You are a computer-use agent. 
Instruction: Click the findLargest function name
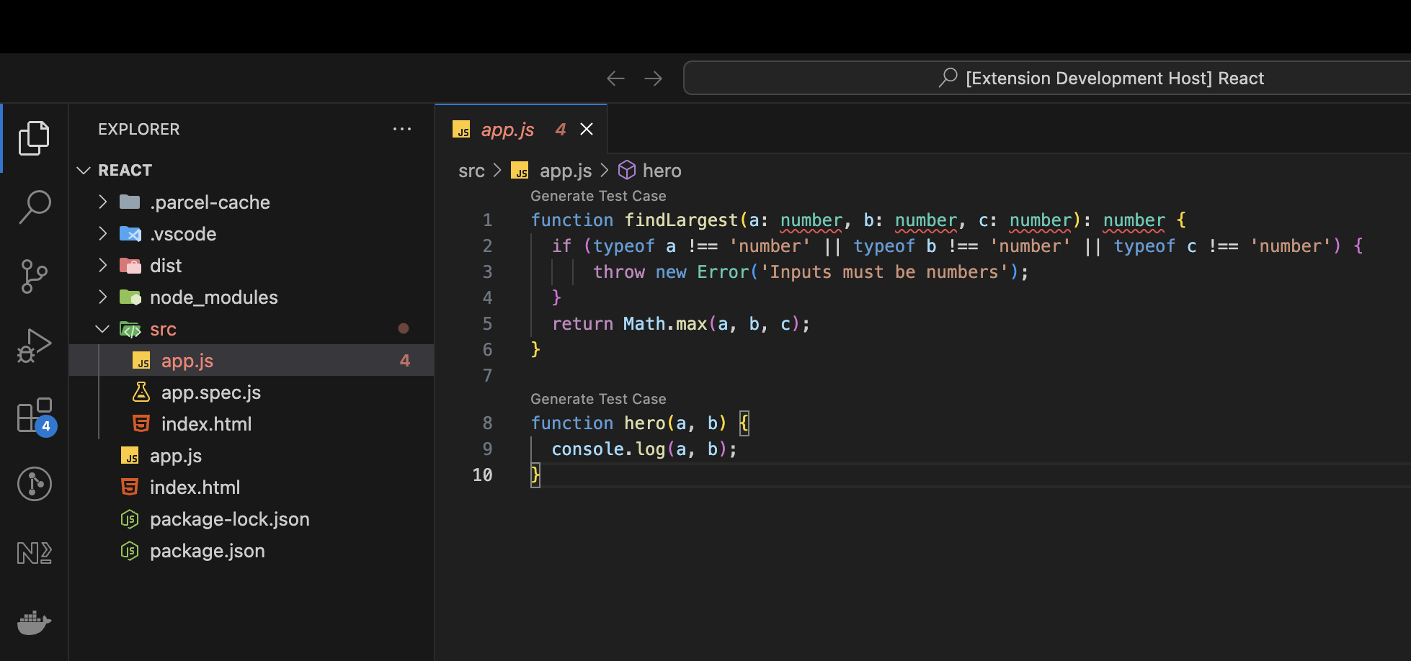coord(681,220)
